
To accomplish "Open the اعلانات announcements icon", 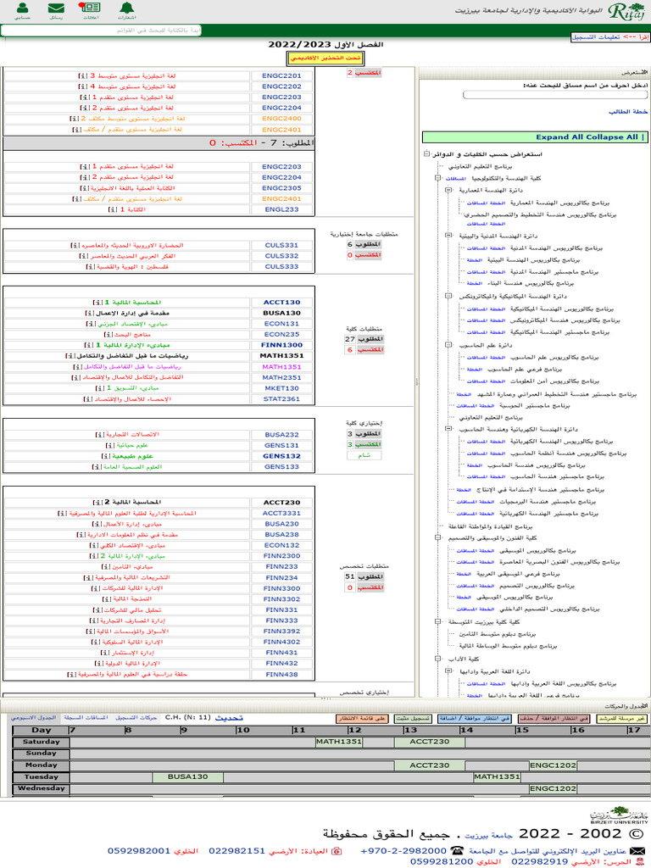I will click(89, 11).
